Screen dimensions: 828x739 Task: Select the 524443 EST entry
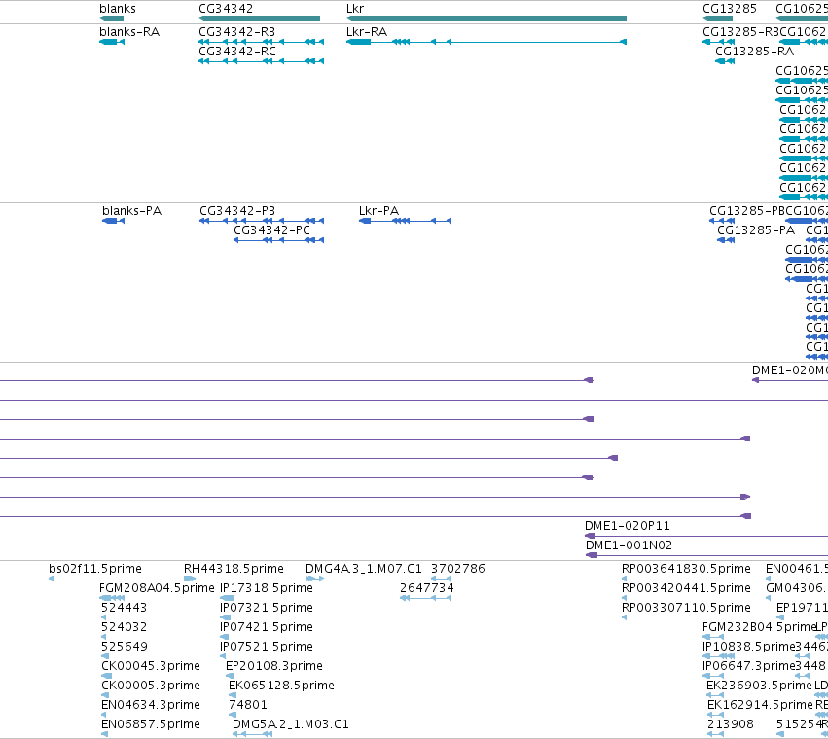(x=104, y=617)
